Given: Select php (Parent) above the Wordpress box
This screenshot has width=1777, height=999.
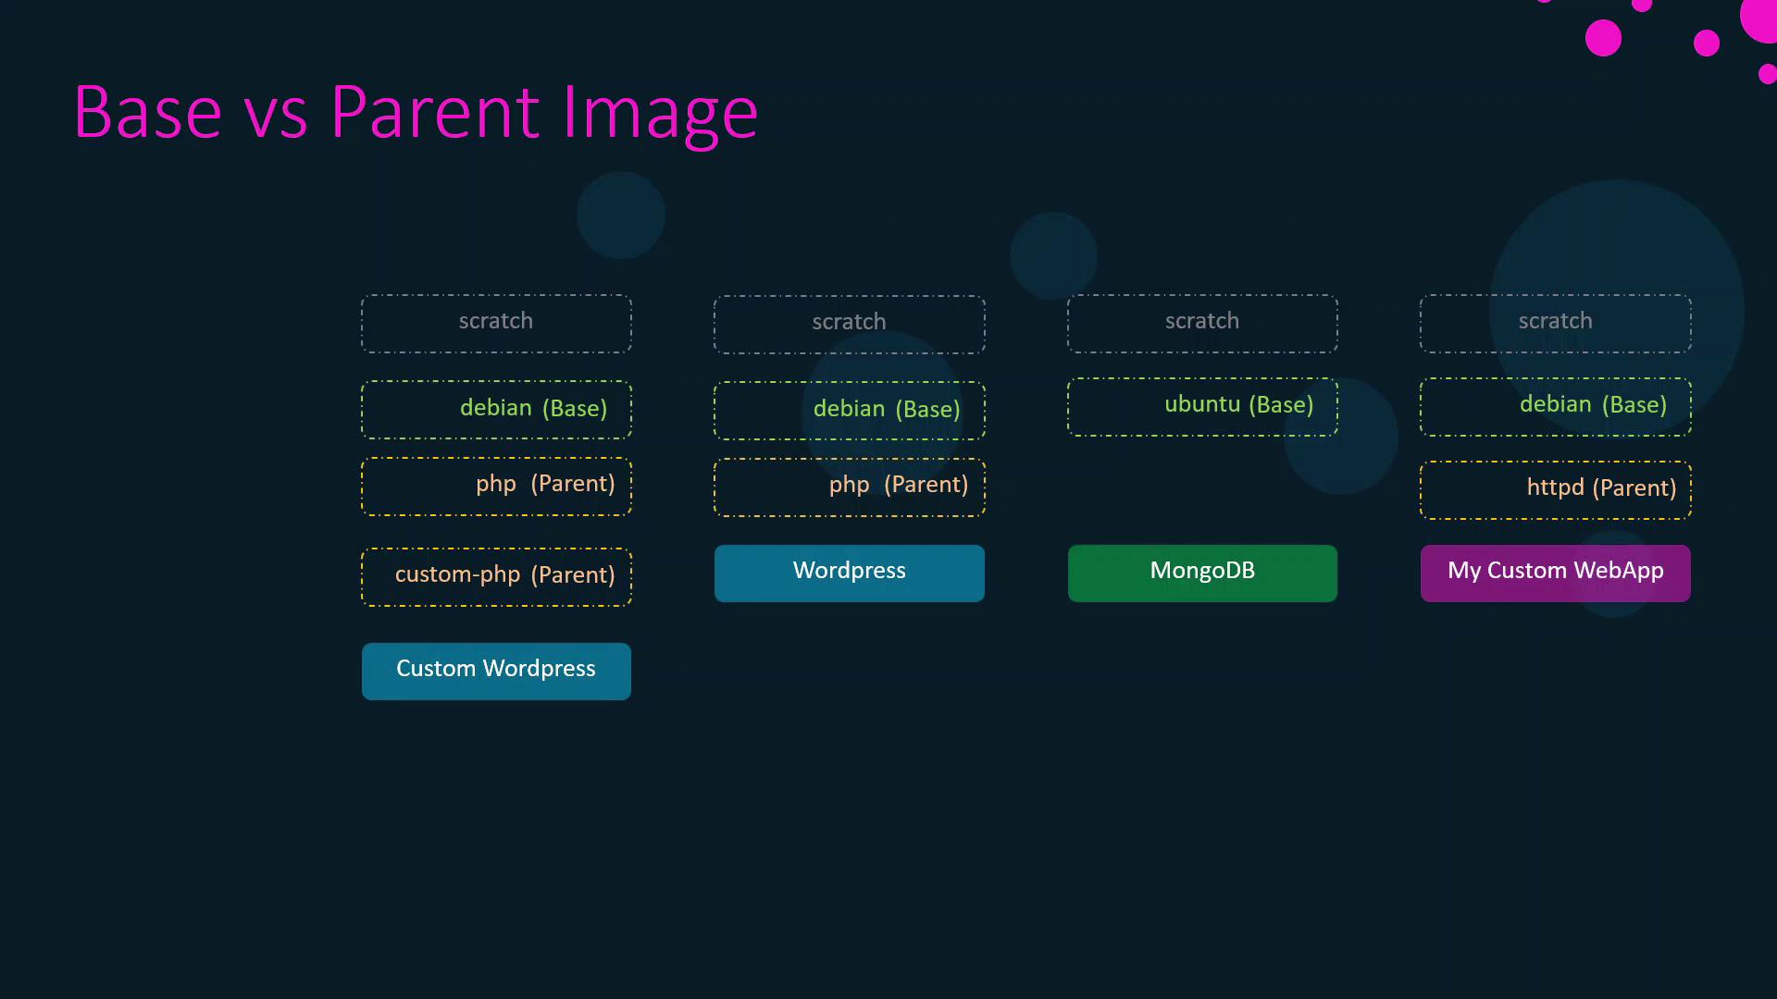Looking at the screenshot, I should tap(849, 487).
